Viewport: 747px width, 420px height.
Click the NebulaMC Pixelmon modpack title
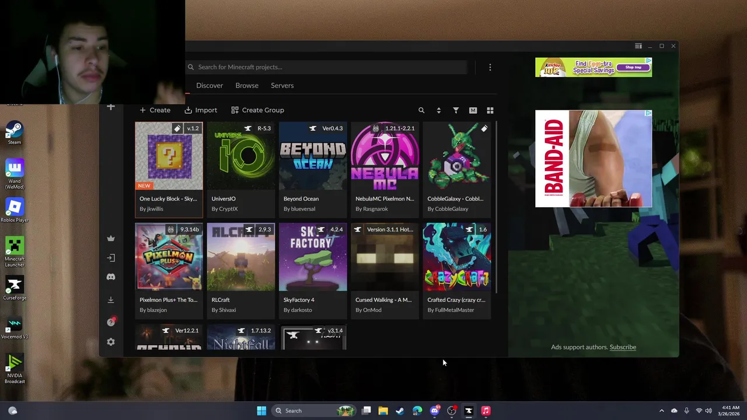[x=385, y=198]
